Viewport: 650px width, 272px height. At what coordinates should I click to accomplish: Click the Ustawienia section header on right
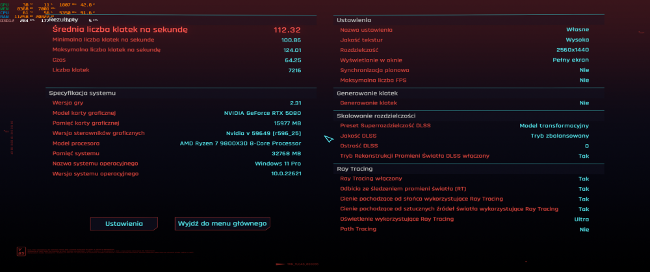pos(354,20)
